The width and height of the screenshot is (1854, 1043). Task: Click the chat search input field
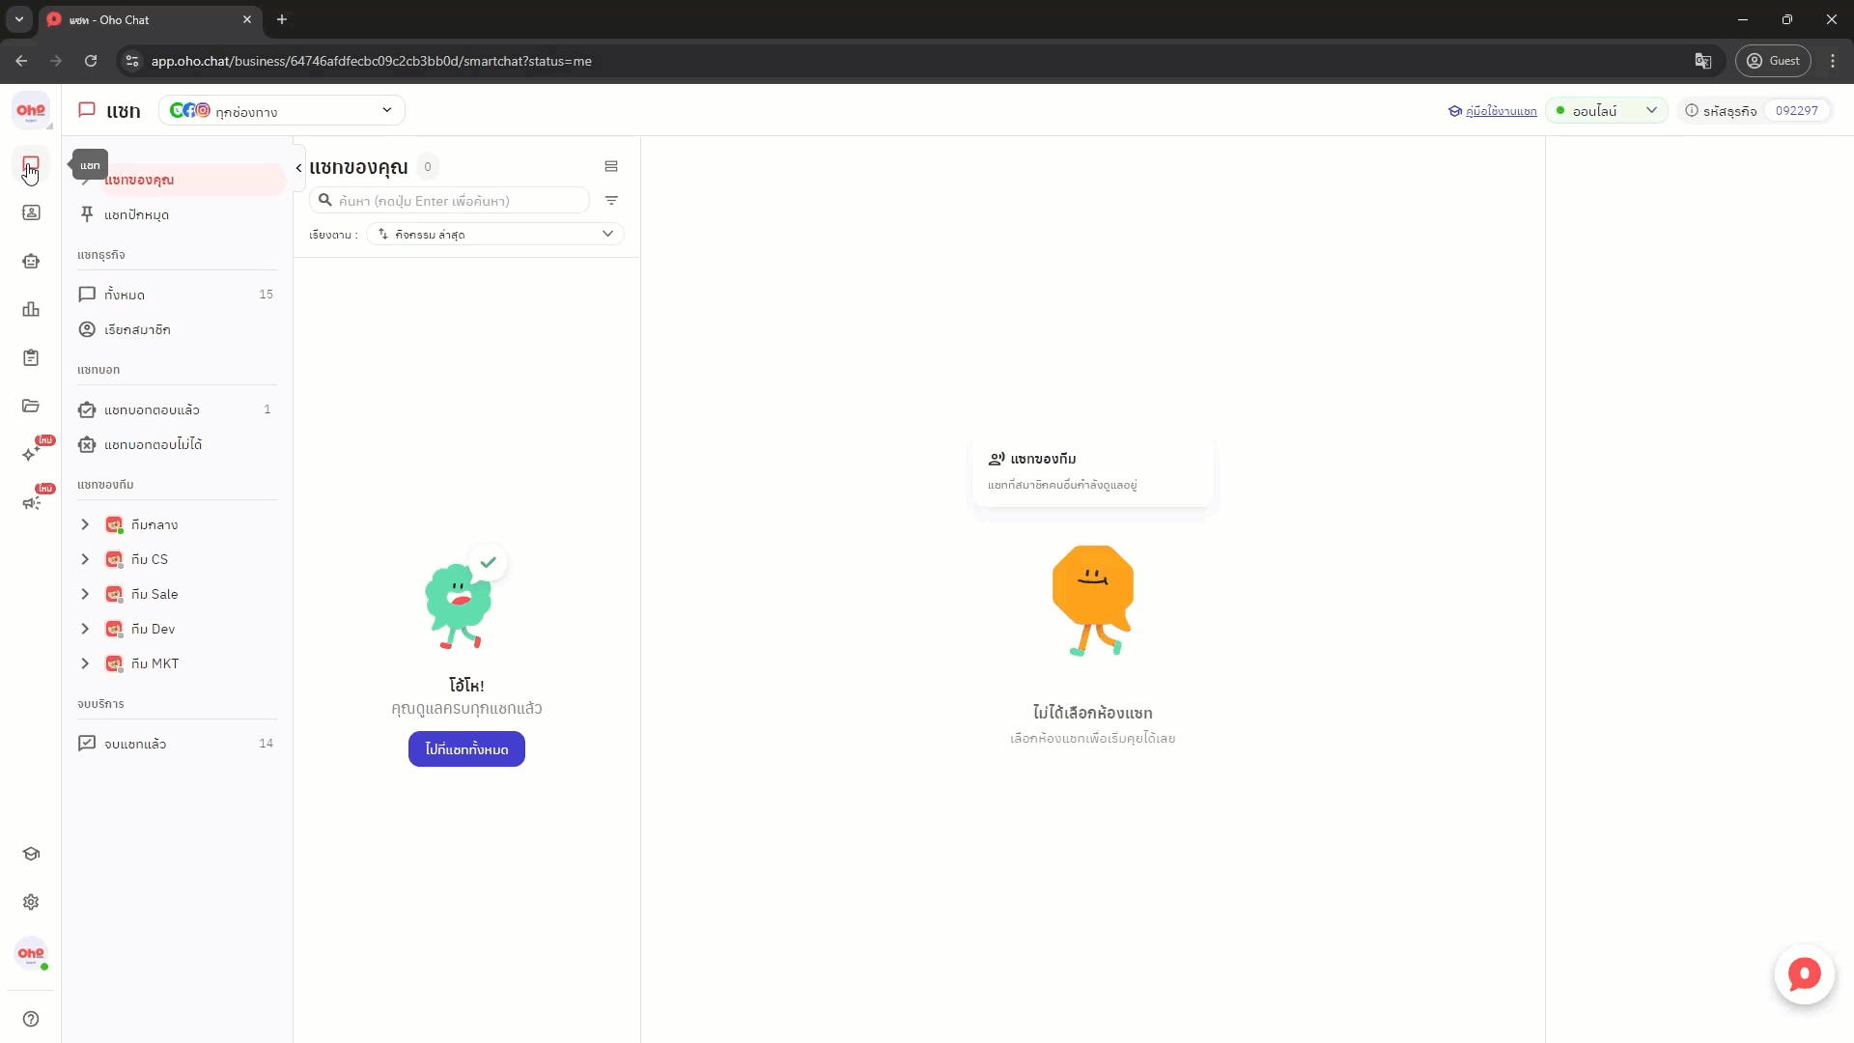pos(450,201)
